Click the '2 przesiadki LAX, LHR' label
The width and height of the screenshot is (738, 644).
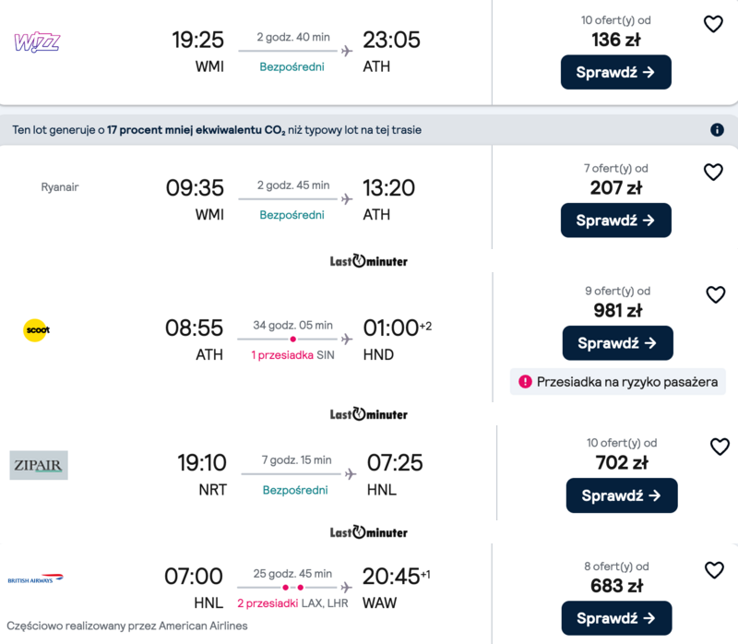(292, 602)
